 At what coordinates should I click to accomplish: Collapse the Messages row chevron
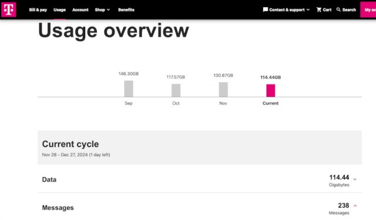(355, 206)
